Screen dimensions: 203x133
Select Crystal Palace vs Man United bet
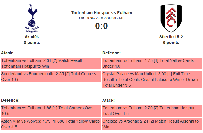[152, 80]
